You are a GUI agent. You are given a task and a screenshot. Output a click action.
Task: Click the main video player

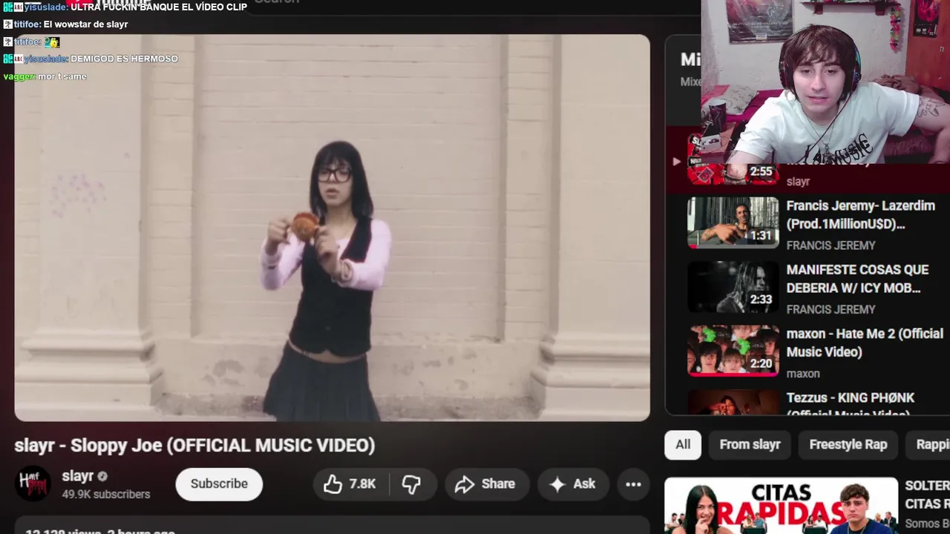coord(332,228)
